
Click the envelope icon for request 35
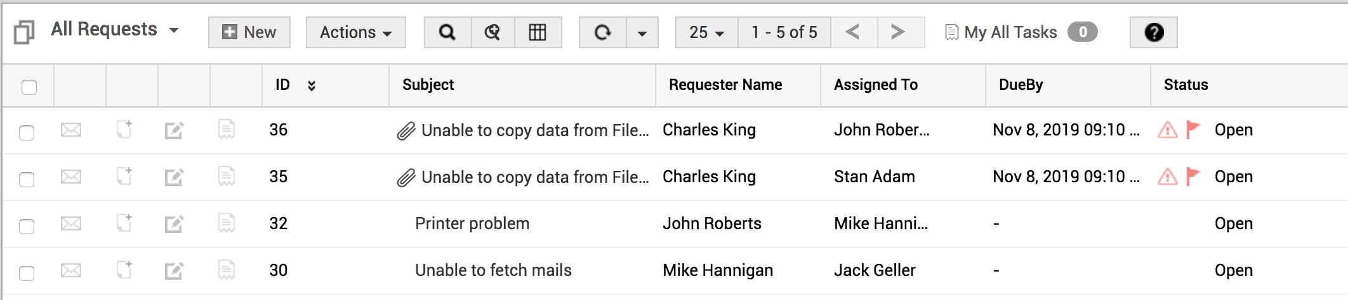pos(71,177)
